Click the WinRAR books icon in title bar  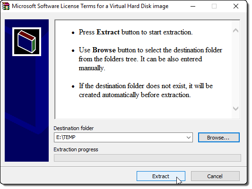(6, 6)
